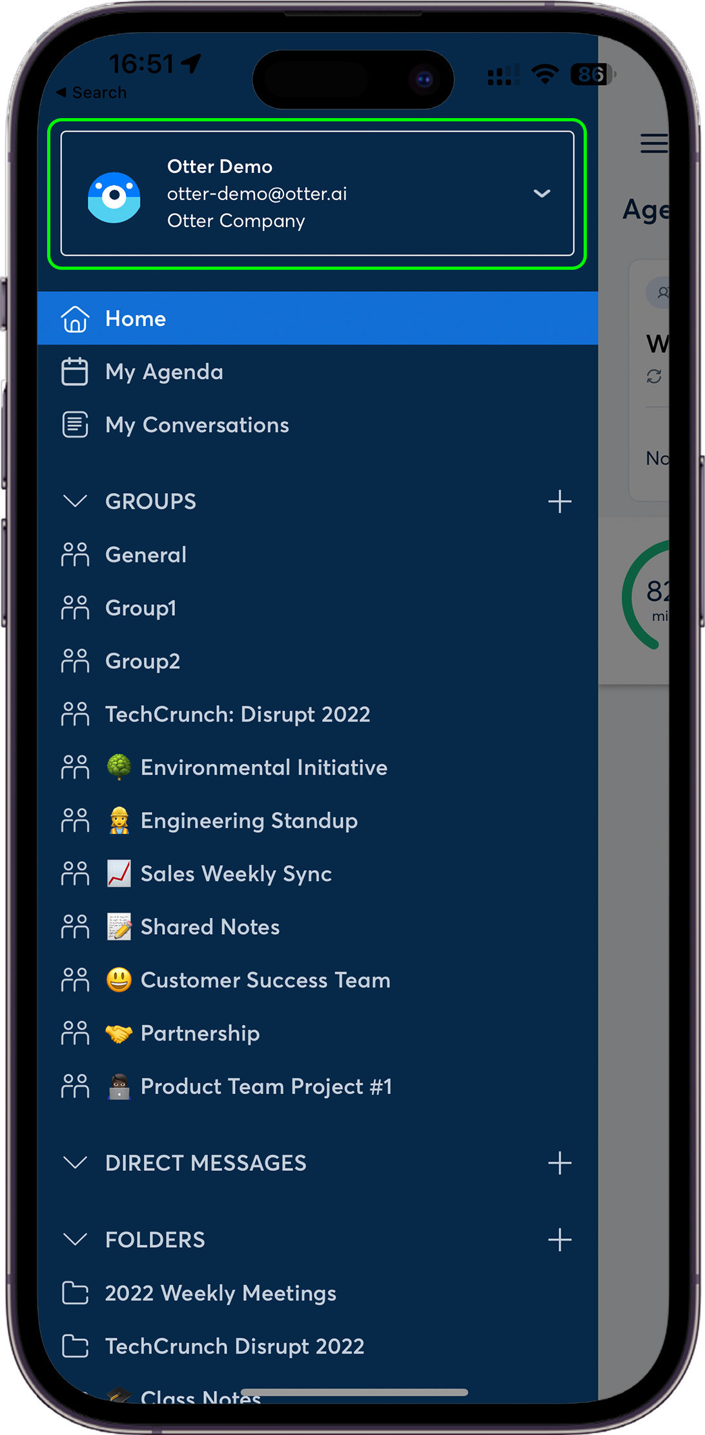Open Customer Success Team group
Screen dimensions: 705x1435
pos(318,980)
